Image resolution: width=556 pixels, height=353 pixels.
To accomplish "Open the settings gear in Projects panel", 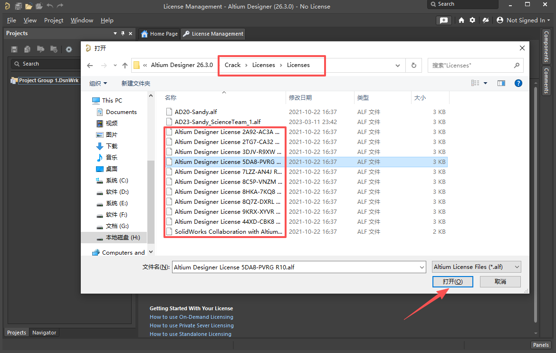I will point(69,49).
